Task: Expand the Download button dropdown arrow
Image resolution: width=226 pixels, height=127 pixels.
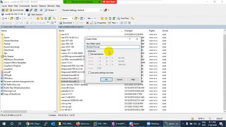Action: coord(73,23)
